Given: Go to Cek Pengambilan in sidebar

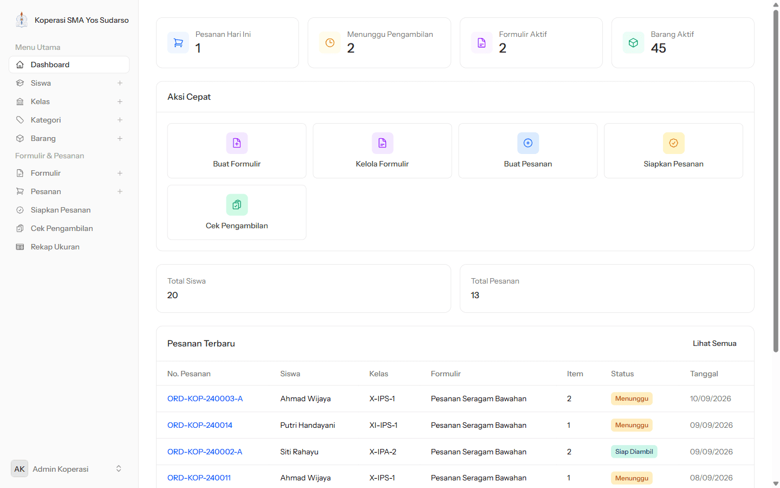Looking at the screenshot, I should coord(69,228).
